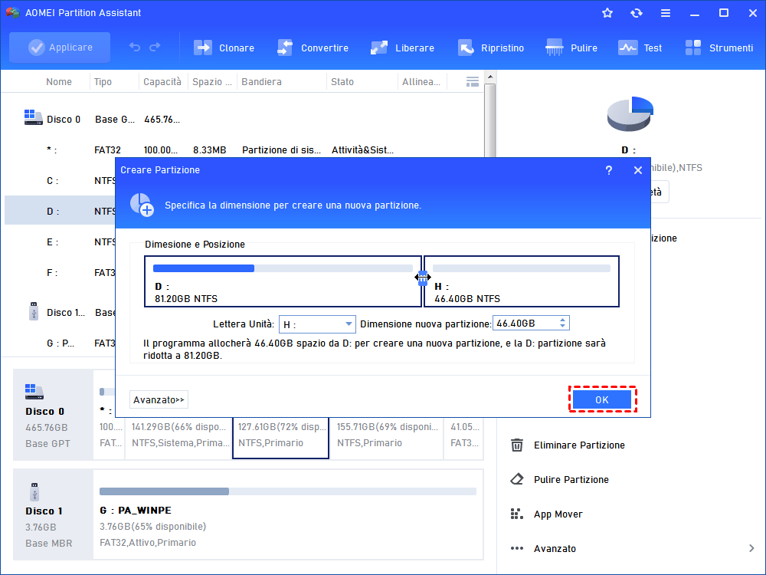Viewport: 766px width, 575px height.
Task: Click the disk pie chart icon
Action: (x=630, y=114)
